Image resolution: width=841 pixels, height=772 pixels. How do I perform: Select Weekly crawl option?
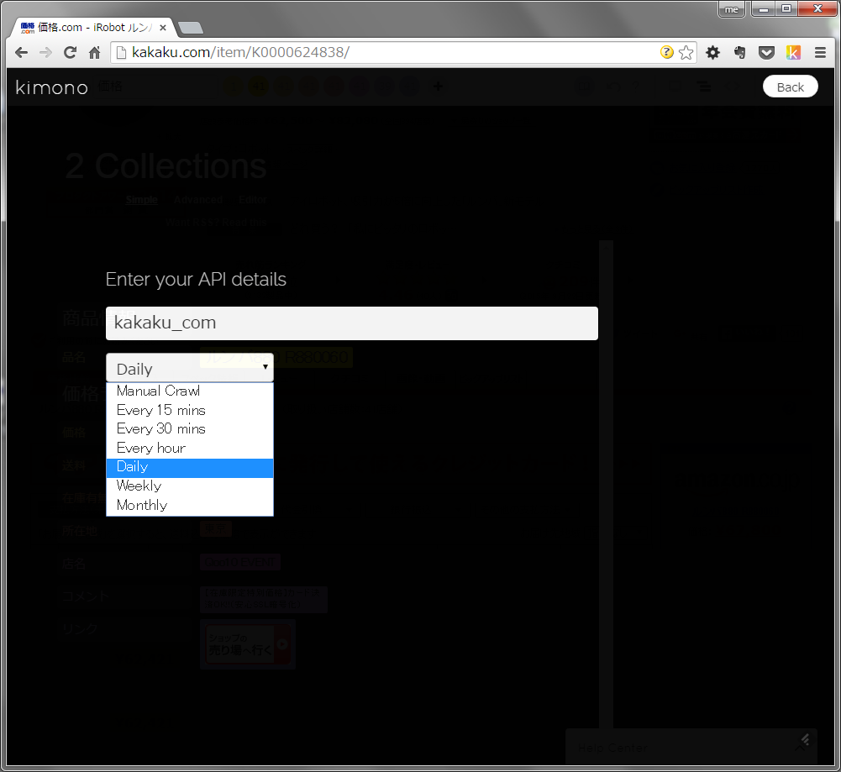(190, 486)
